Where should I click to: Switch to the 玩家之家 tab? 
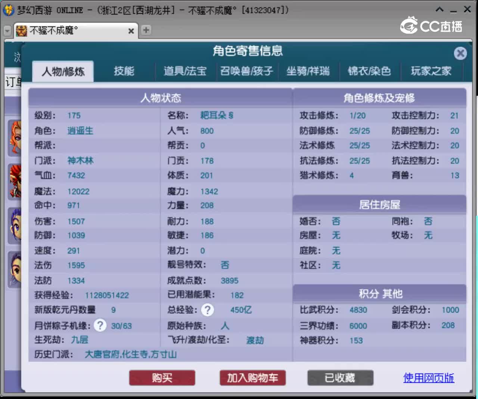[431, 71]
